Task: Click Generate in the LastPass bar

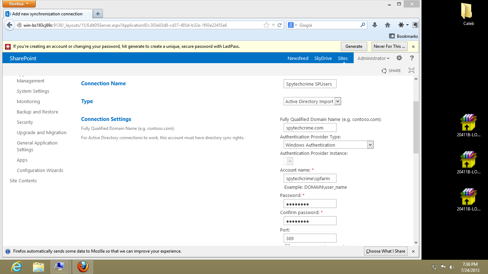Action: 354,46
